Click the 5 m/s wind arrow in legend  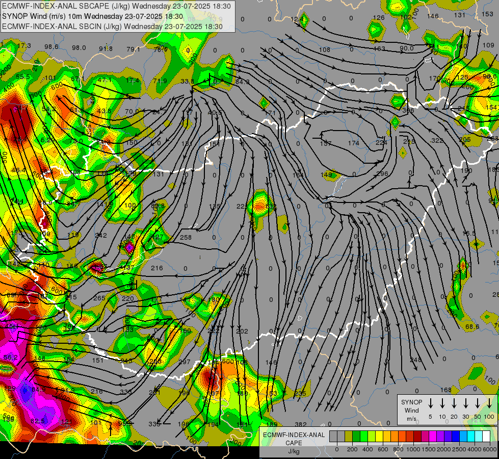tap(430, 403)
